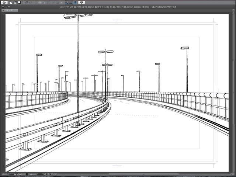Click the 0.0 rotation angle field
Screen dimensions: 236x177
click(31, 174)
